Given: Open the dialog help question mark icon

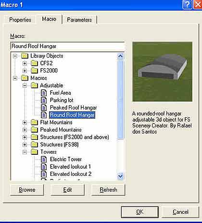Looking at the screenshot, I should click(187, 4).
